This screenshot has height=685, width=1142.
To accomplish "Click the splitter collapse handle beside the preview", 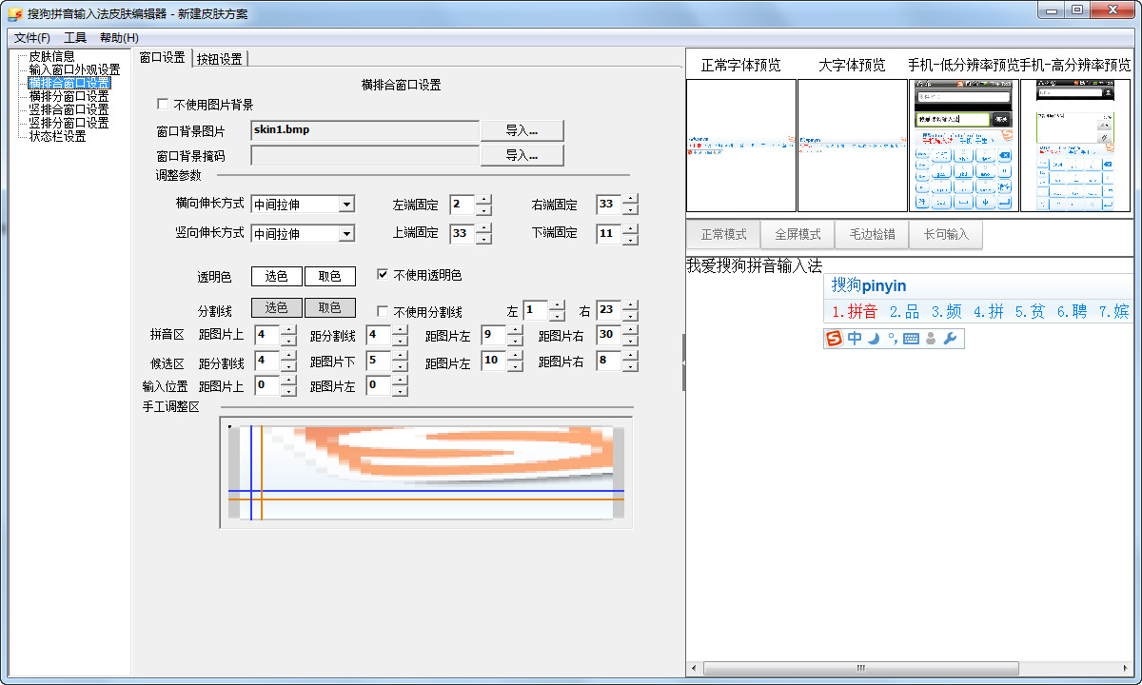I will (x=683, y=362).
